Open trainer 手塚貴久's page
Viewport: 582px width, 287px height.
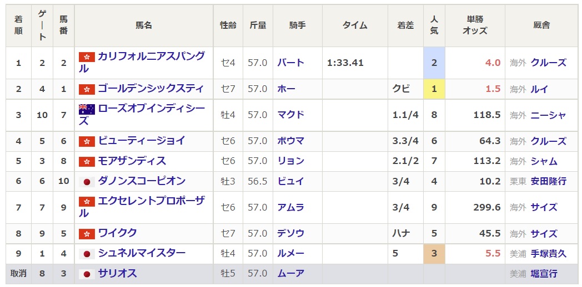pos(548,254)
